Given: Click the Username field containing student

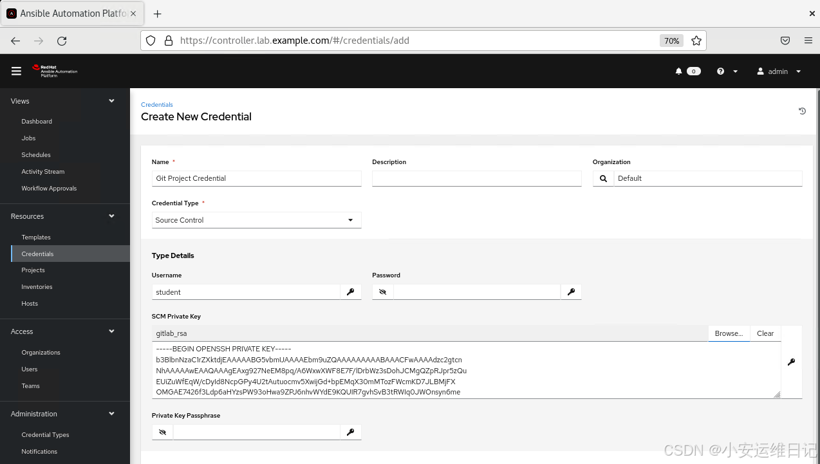Looking at the screenshot, I should click(246, 292).
